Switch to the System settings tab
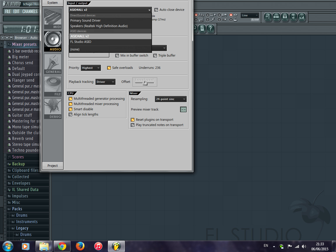 pyautogui.click(x=52, y=3)
